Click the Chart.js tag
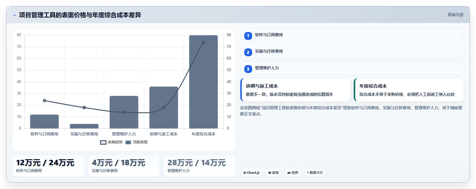 tap(251, 173)
